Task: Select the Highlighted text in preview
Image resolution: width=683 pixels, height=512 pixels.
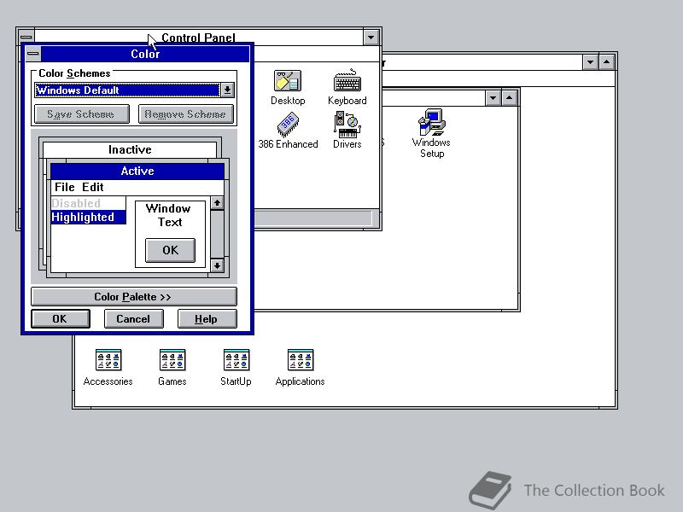Action: coord(89,218)
